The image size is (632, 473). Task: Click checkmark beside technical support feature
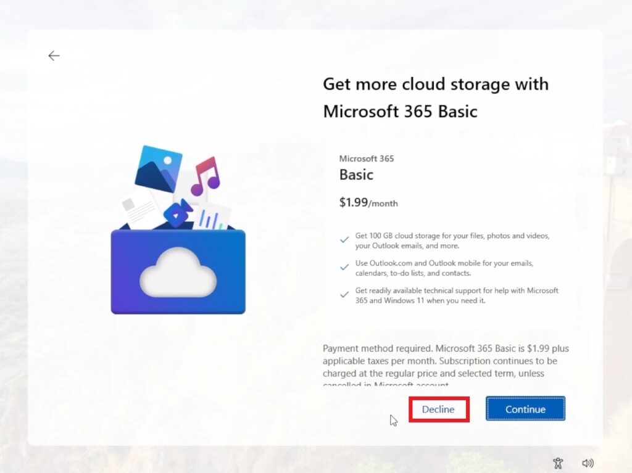pyautogui.click(x=344, y=295)
